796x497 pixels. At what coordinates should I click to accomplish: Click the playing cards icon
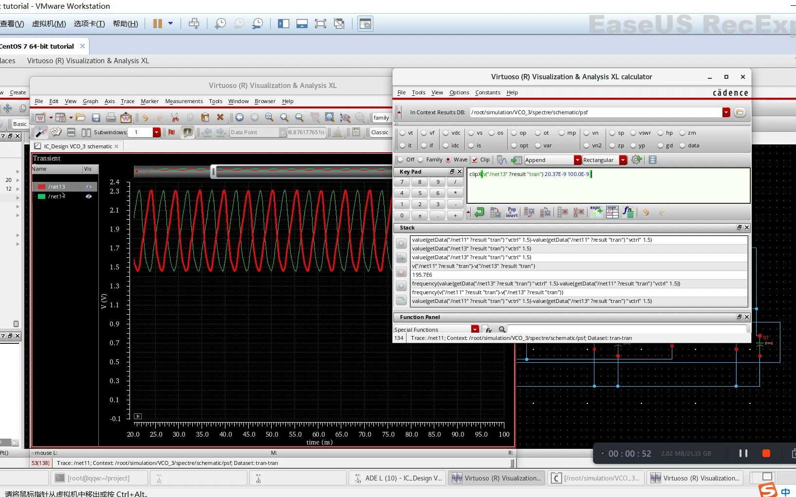click(x=56, y=132)
